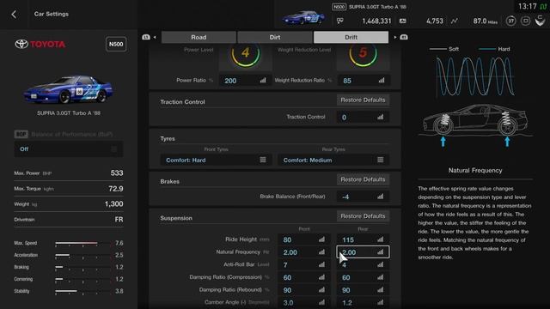The width and height of the screenshot is (550, 309).
Task: Click the R1 button icon after the tabs
Action: point(404,37)
